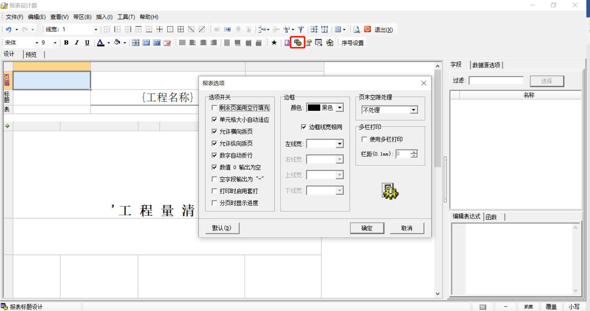Click the Underline formatting icon
The image size is (590, 311).
[x=87, y=42]
